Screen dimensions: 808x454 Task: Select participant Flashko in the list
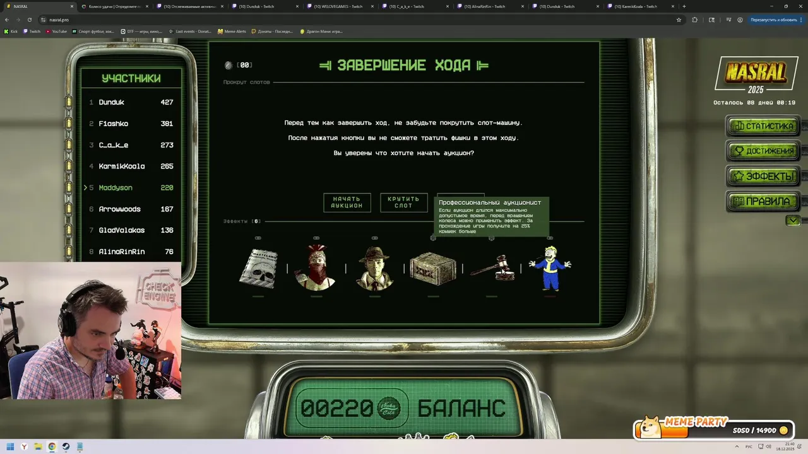pyautogui.click(x=131, y=124)
